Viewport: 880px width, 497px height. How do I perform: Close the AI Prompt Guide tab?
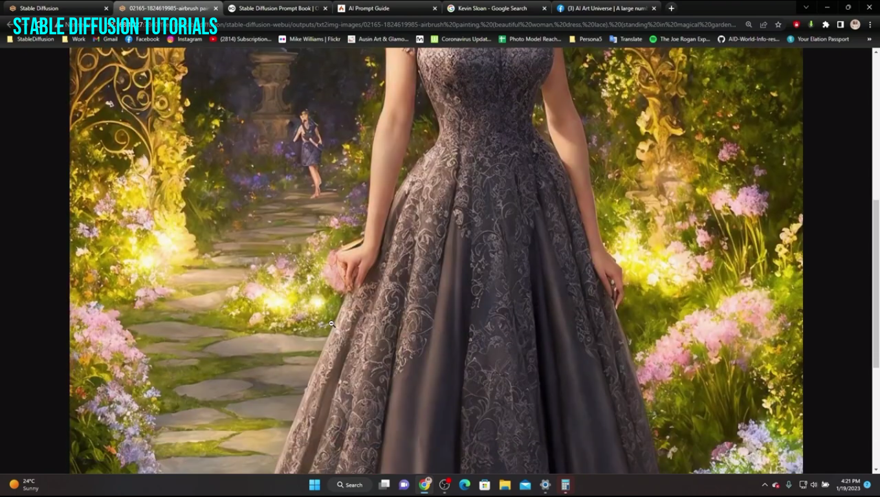click(x=435, y=8)
